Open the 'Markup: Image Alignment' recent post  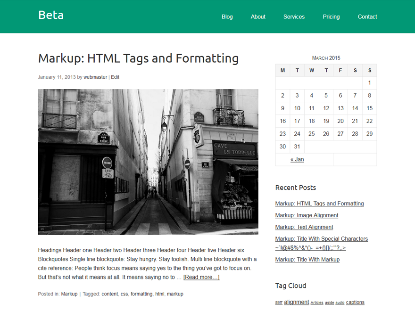(307, 215)
